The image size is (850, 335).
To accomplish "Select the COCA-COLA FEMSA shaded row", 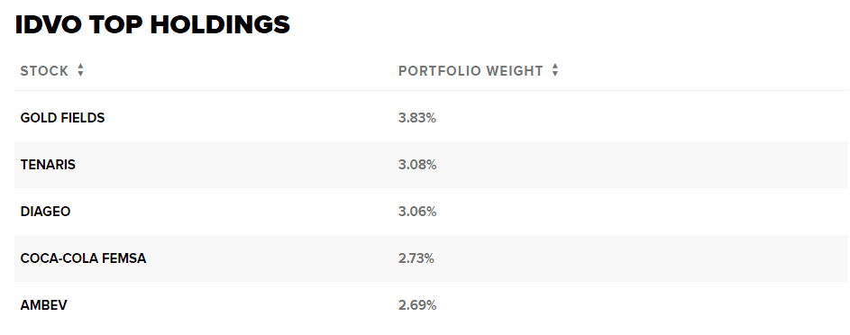I will [431, 258].
